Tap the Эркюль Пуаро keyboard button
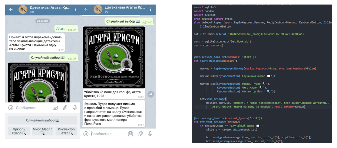The image size is (337, 148). [x=18, y=131]
